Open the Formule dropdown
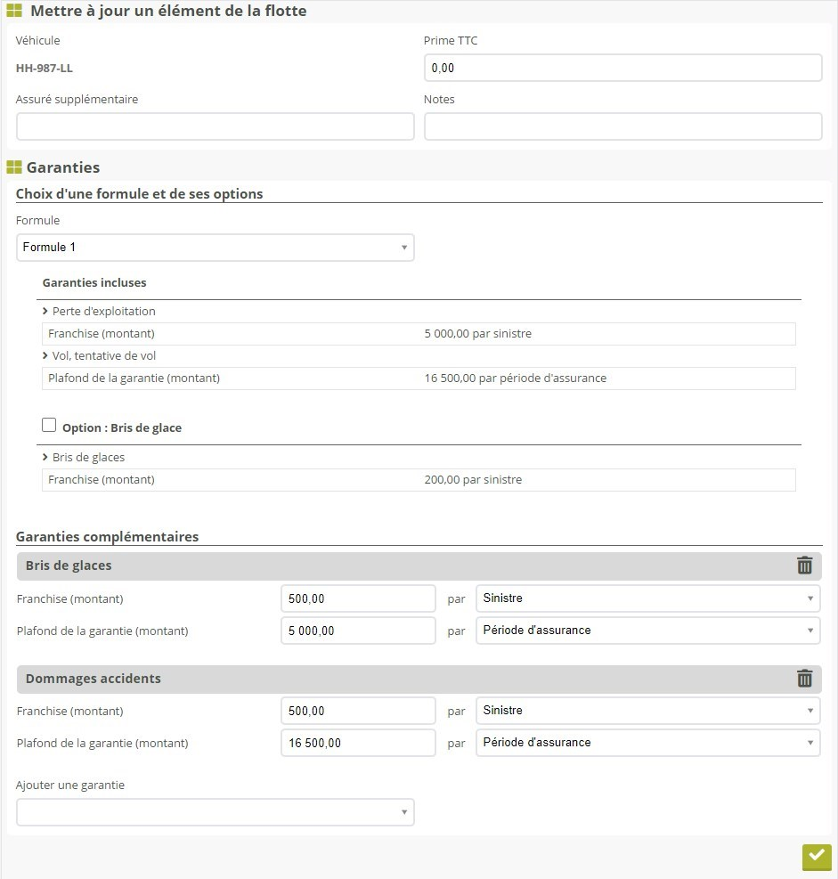 (x=215, y=248)
